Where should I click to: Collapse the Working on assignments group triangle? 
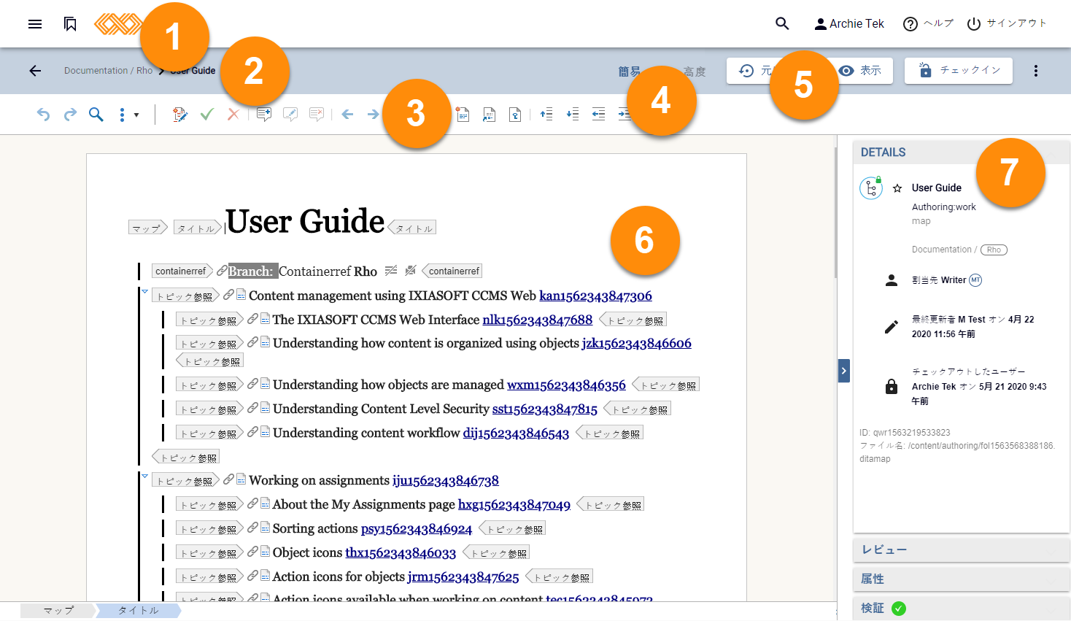click(x=145, y=477)
